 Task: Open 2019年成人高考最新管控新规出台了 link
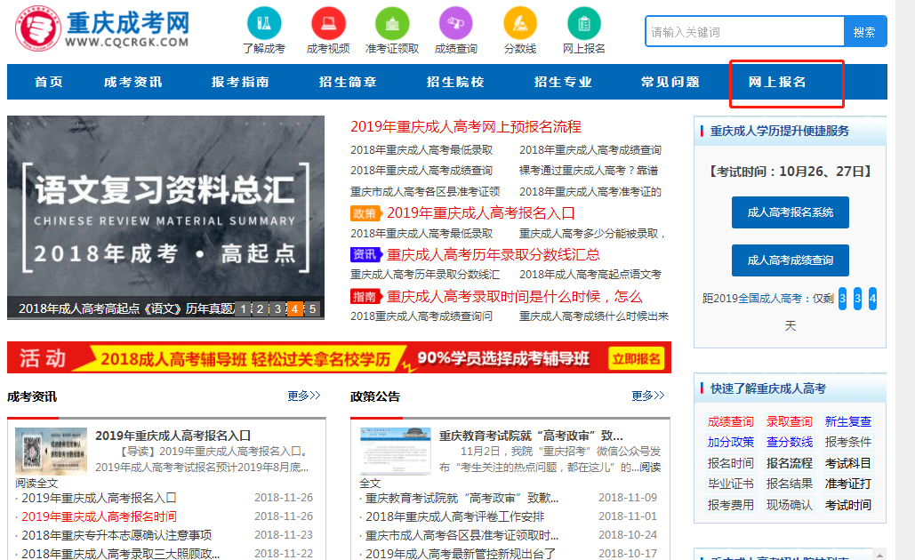click(461, 554)
